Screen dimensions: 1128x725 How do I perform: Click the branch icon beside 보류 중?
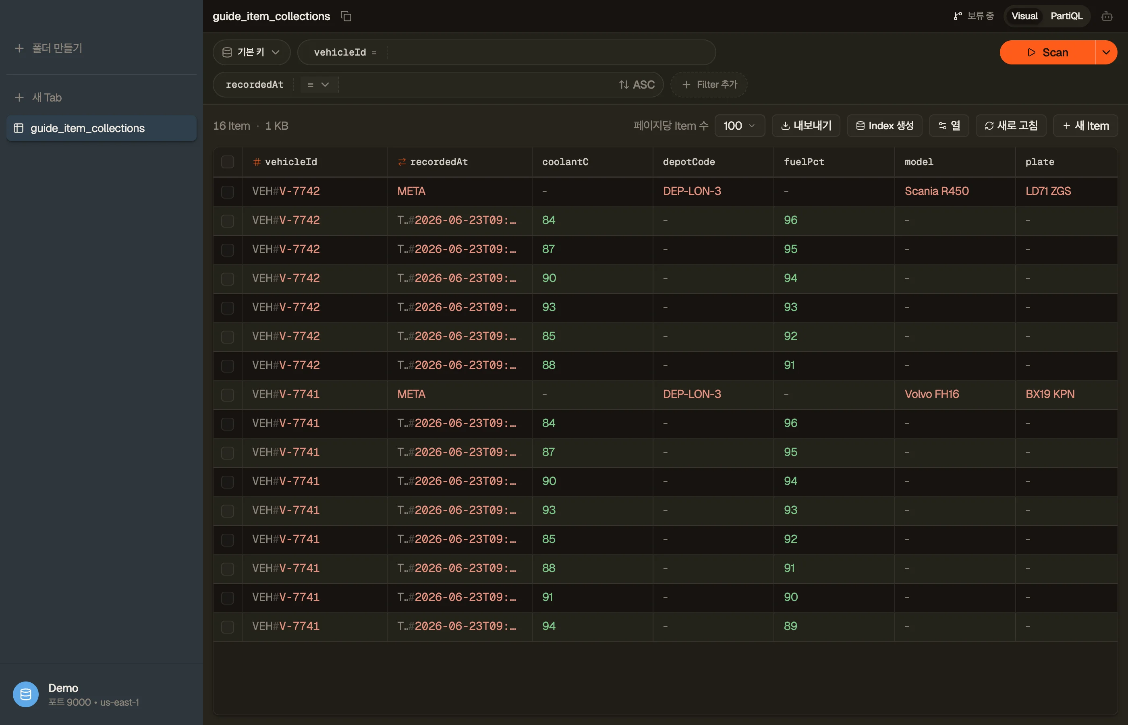point(958,17)
